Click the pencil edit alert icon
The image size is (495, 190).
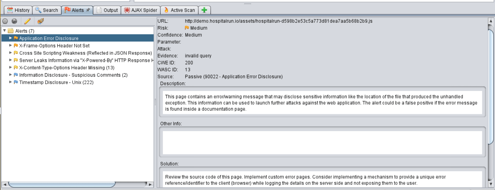27,21
